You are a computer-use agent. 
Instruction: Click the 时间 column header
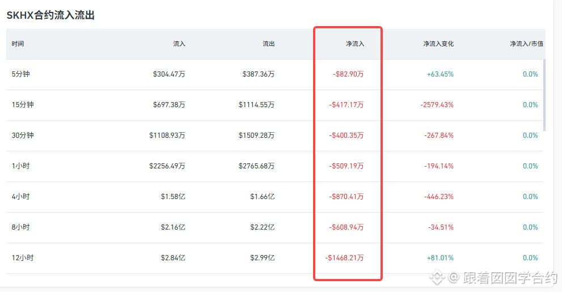click(18, 44)
